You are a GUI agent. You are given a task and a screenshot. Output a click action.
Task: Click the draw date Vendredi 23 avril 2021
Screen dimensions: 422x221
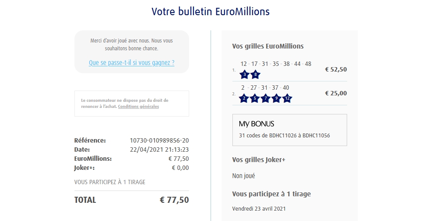click(259, 208)
